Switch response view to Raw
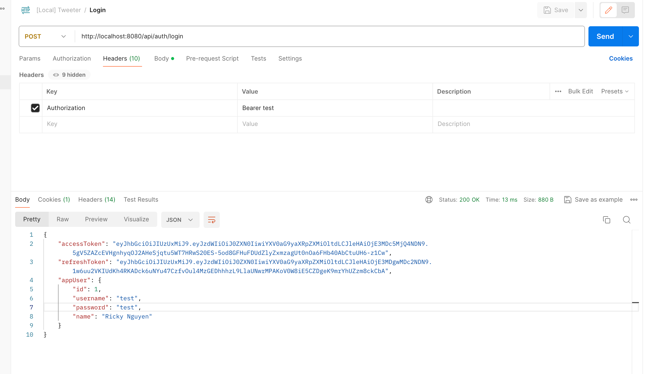The height and width of the screenshot is (374, 648). tap(62, 219)
